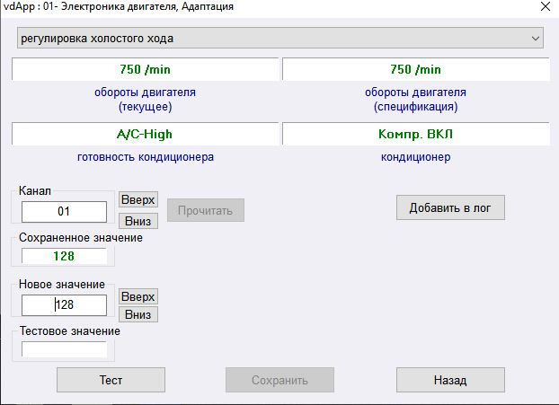Open the 'регулировка холостого хода' dropdown
Screen dimensions: 559x405
point(270,39)
